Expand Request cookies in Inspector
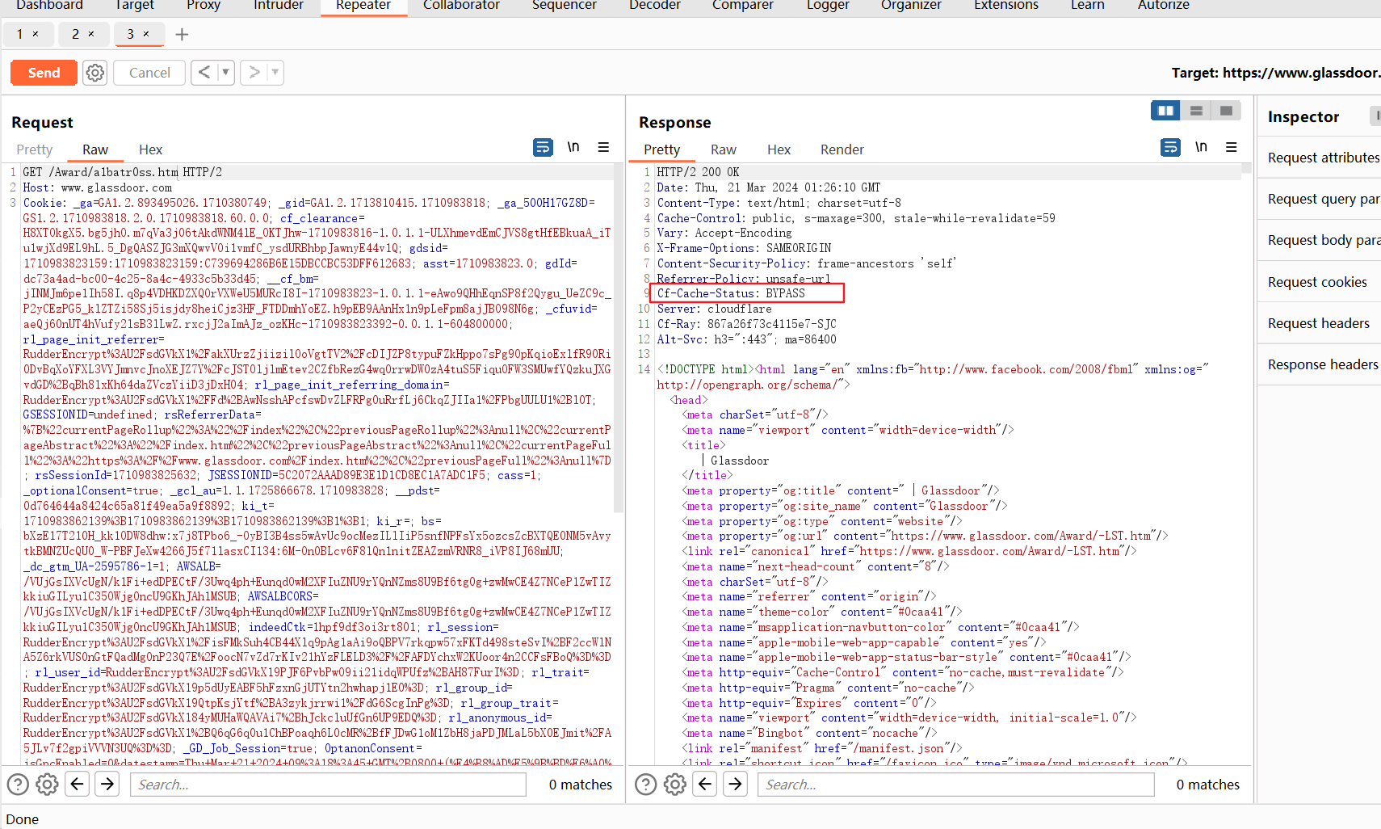 click(1319, 282)
